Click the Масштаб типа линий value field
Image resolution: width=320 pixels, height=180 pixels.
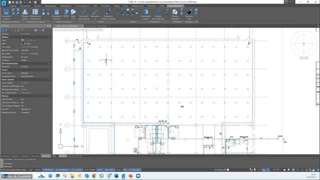click(x=35, y=50)
